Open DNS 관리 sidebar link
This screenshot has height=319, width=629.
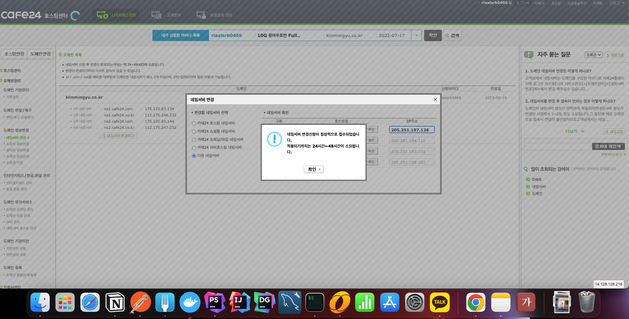[x=13, y=222]
